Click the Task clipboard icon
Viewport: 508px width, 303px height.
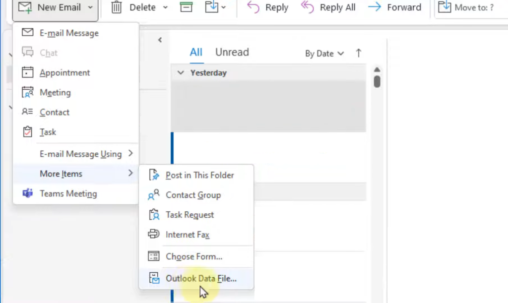point(28,132)
